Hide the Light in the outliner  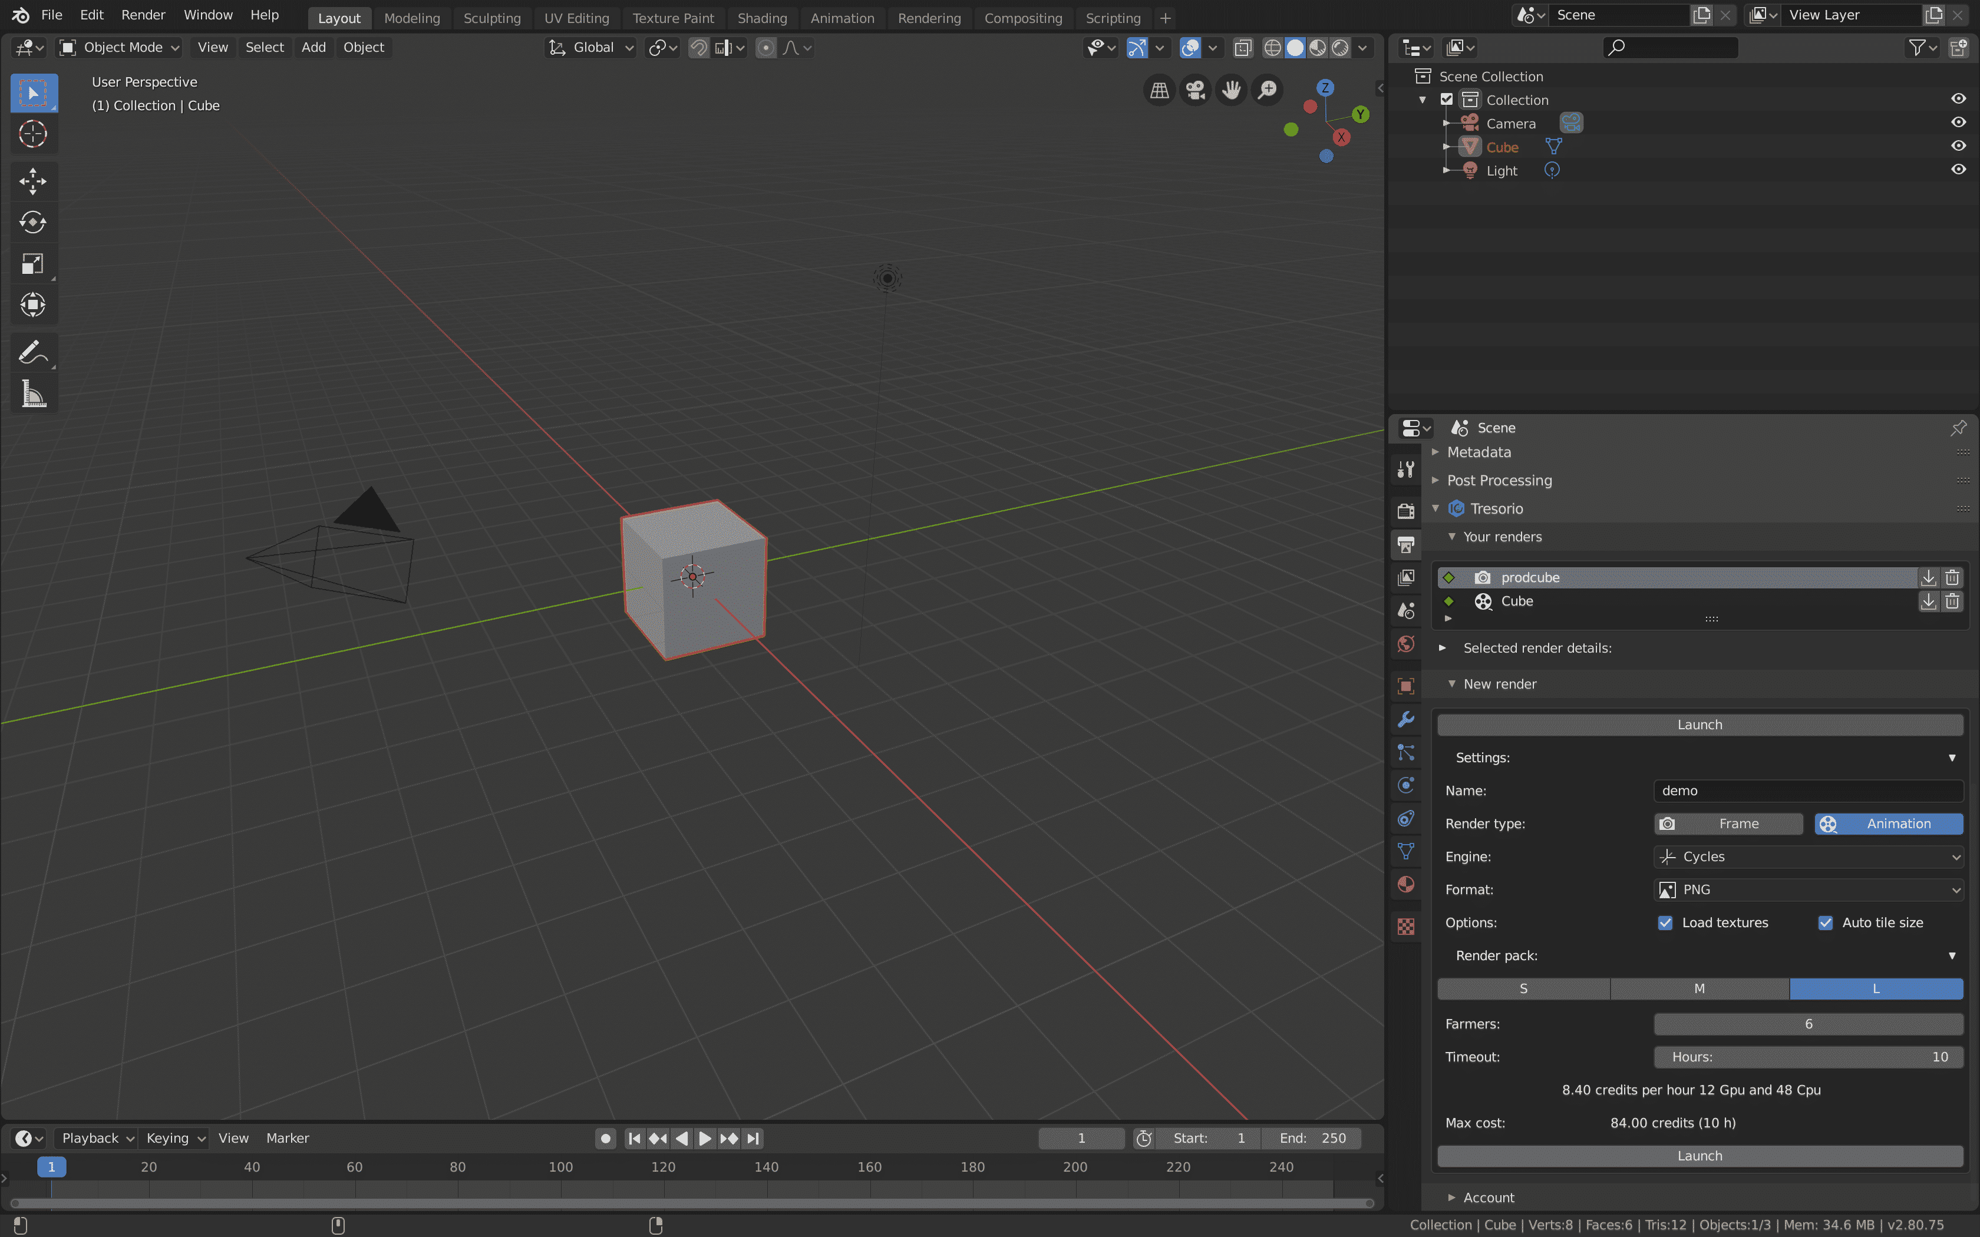click(x=1958, y=170)
